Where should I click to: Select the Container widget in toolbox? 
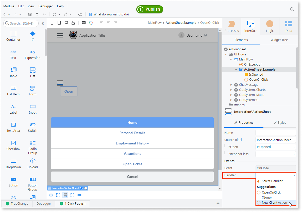[x=13, y=36]
